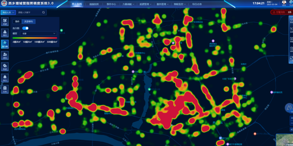293x146 pixels.
Task: Open the layers tool in right panel
Action: [291, 20]
